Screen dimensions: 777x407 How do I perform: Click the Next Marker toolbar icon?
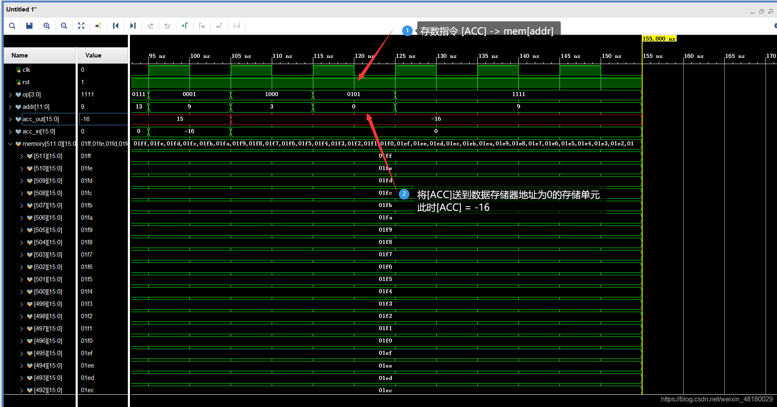coord(219,26)
